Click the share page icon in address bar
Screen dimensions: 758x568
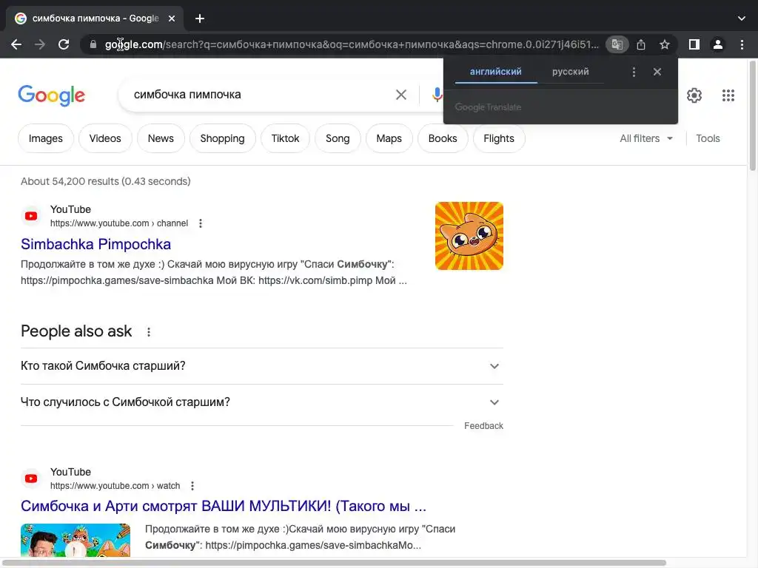click(641, 44)
